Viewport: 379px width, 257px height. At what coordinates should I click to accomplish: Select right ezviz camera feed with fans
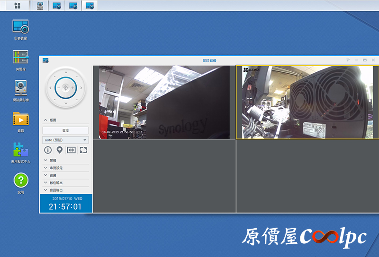click(307, 102)
